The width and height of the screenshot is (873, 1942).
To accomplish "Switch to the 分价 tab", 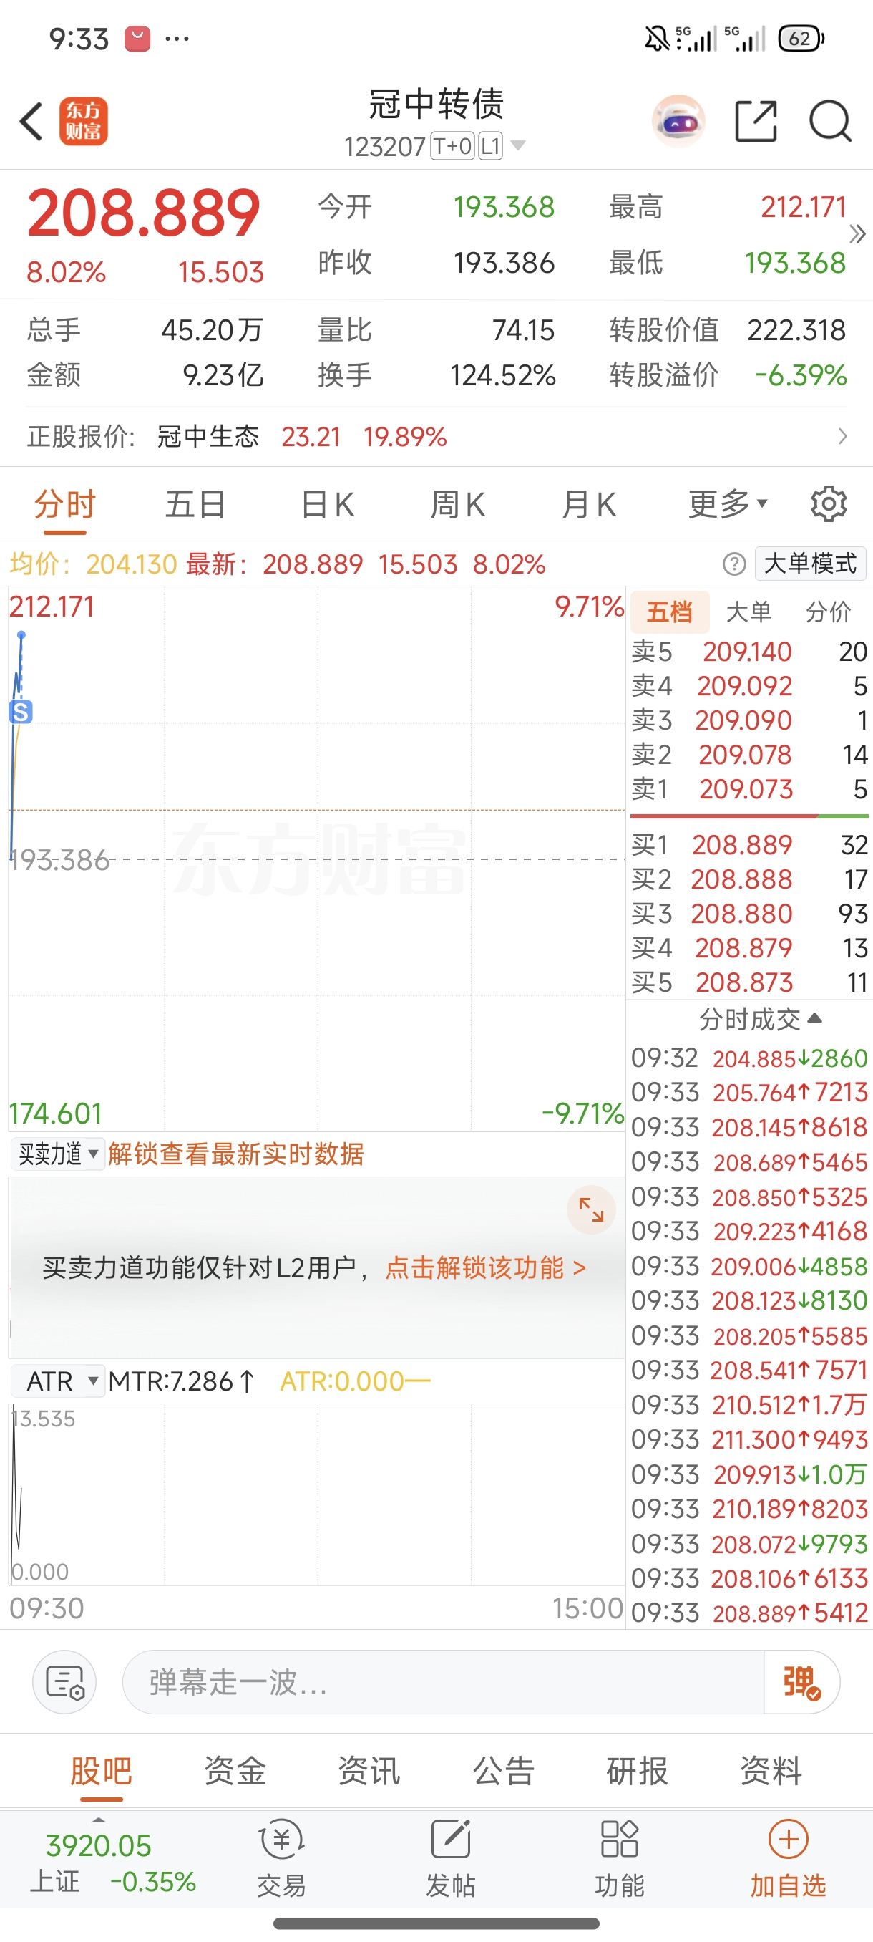I will (829, 612).
